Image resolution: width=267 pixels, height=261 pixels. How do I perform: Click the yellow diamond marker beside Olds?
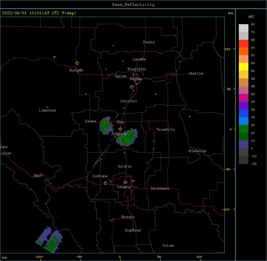(120, 129)
